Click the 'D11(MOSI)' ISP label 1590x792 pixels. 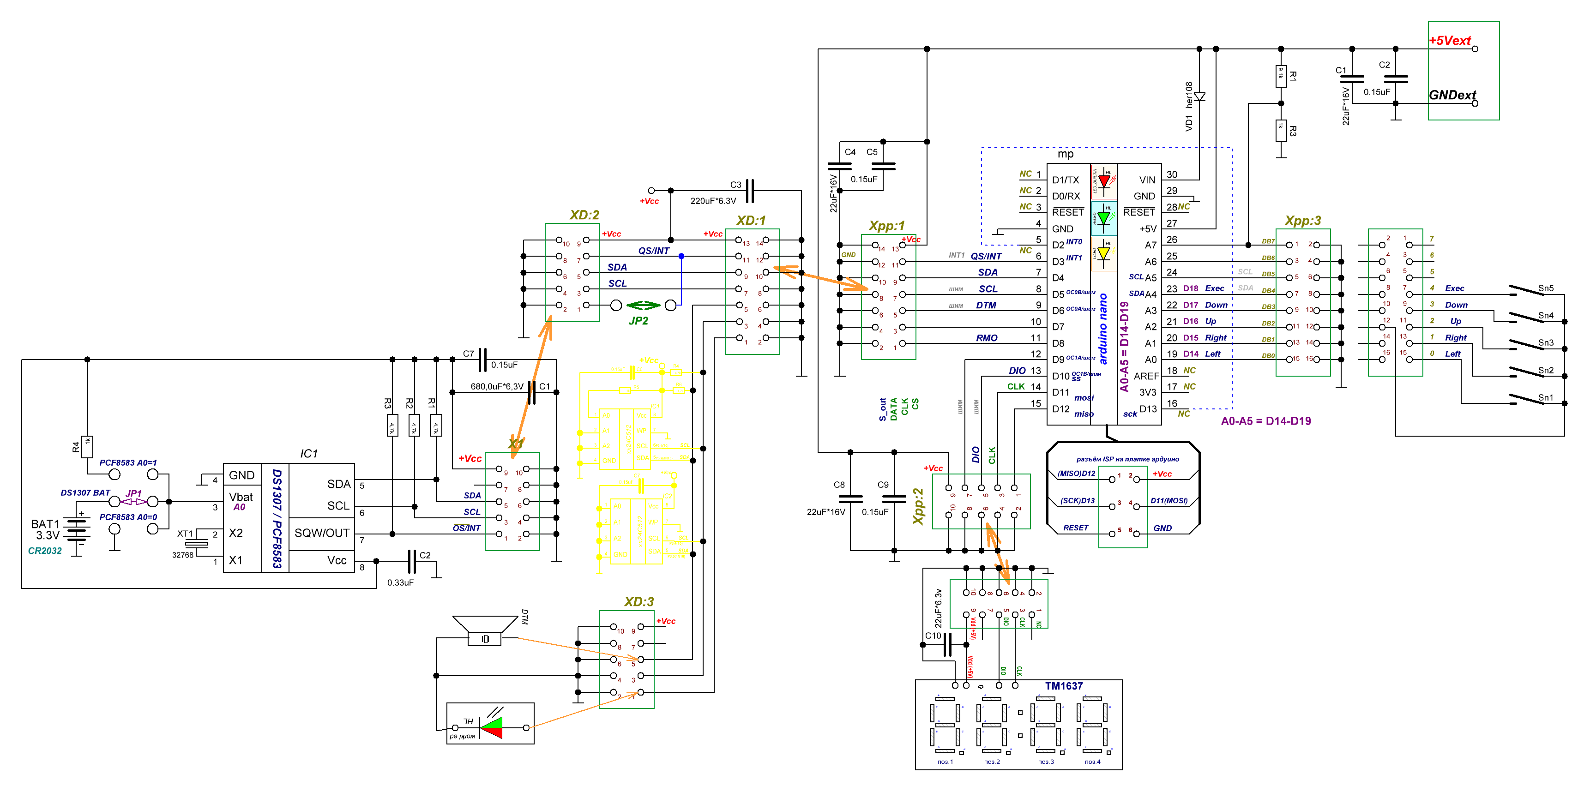tap(1168, 501)
